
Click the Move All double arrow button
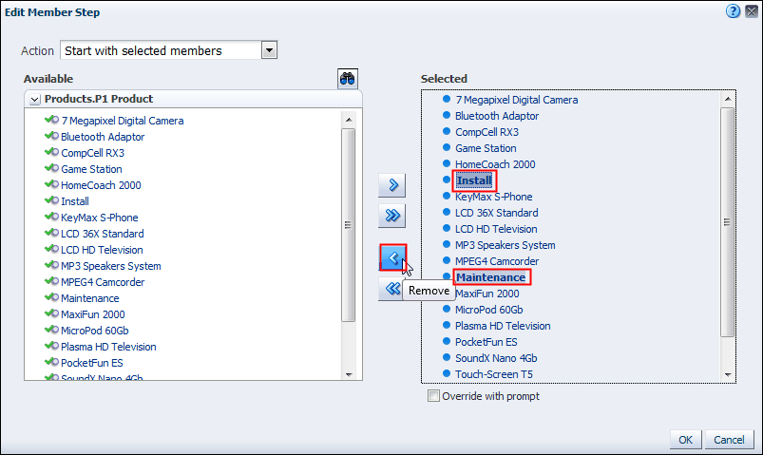point(391,217)
